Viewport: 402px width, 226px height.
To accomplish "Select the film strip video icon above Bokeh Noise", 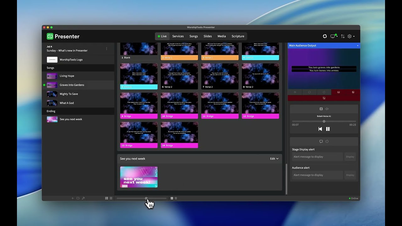I will click(x=321, y=109).
